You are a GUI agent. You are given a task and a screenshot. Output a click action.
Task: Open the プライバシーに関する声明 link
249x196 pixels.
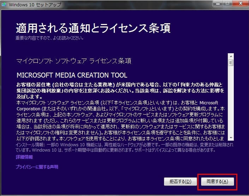click(37, 167)
